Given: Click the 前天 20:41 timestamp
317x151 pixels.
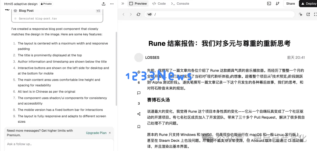Looking at the screenshot, I should pos(296,58).
